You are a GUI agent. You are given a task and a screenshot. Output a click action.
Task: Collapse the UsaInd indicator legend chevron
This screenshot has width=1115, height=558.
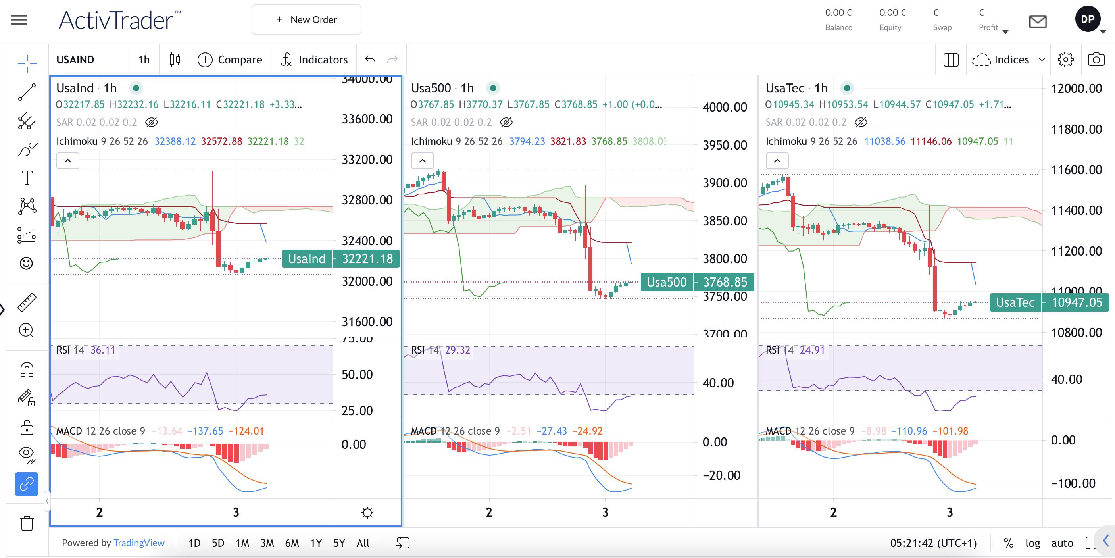pos(68,161)
